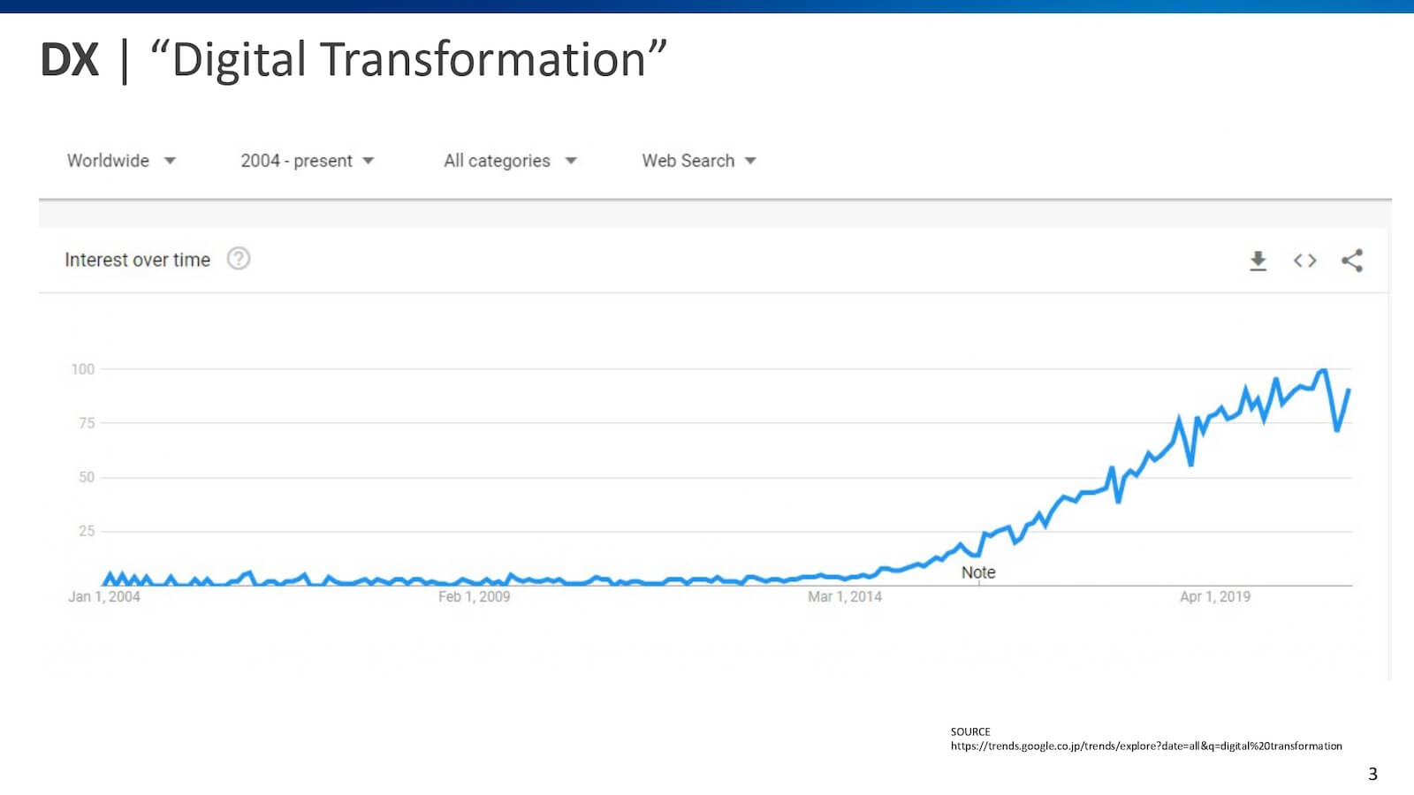Download the trends data

(x=1258, y=261)
